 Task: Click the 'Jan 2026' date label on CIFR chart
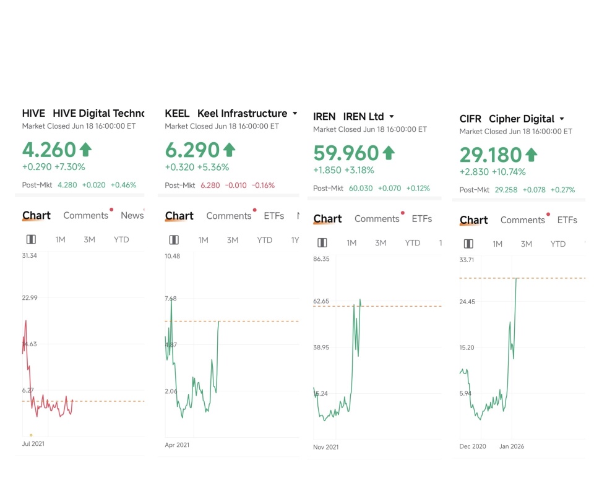[x=512, y=446]
